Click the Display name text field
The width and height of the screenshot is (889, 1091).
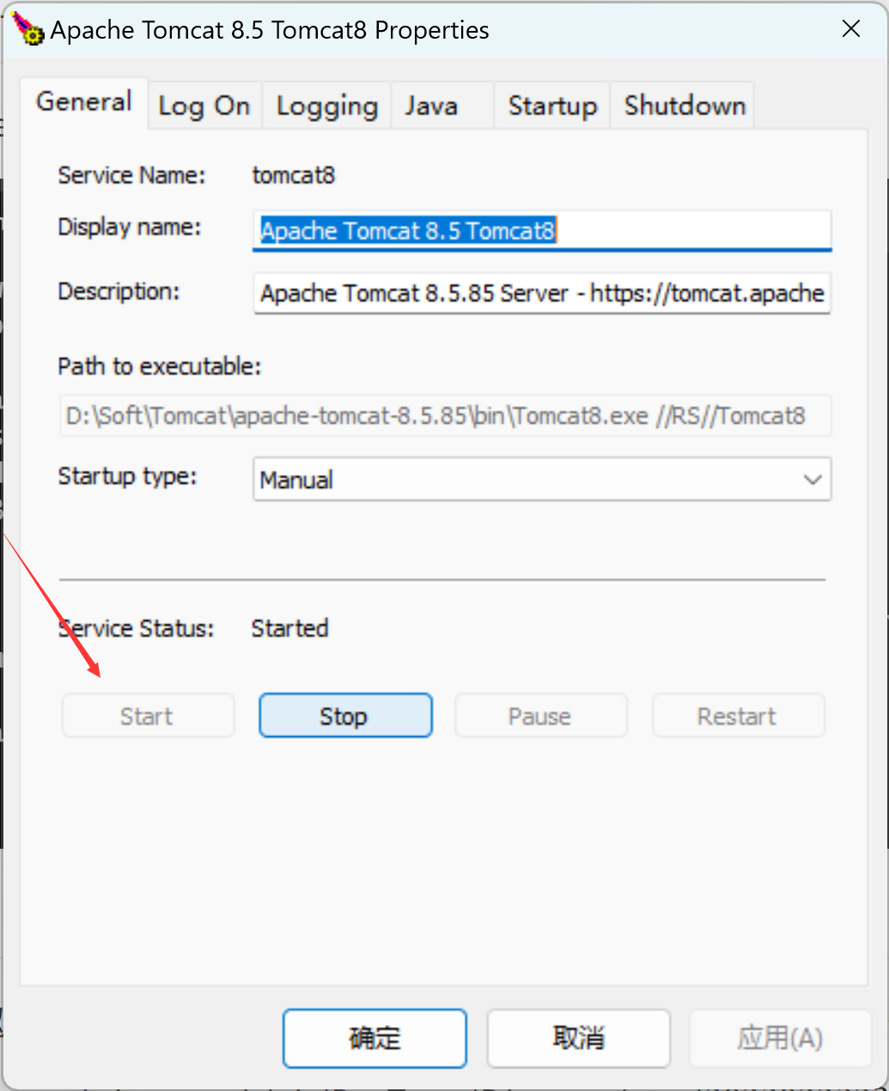(542, 230)
